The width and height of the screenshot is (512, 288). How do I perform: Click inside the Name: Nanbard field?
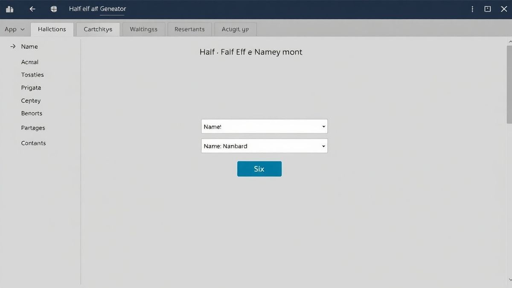tap(264, 146)
